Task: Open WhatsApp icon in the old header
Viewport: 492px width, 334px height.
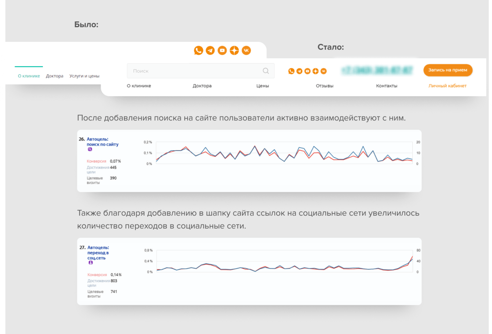Action: pos(199,50)
